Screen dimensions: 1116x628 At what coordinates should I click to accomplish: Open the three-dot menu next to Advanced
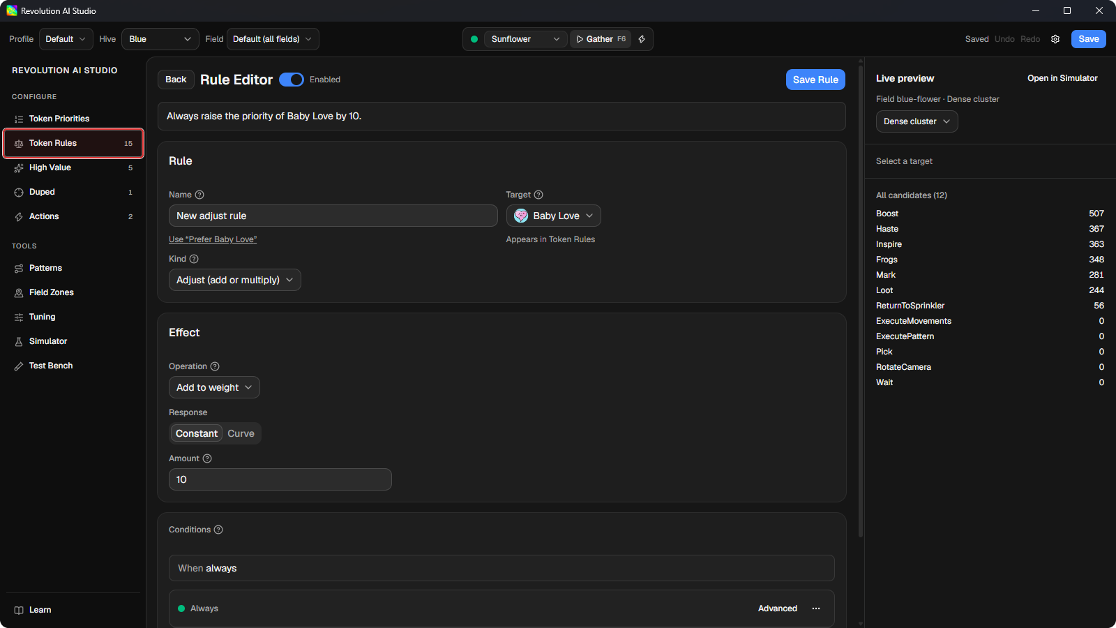pyautogui.click(x=816, y=608)
